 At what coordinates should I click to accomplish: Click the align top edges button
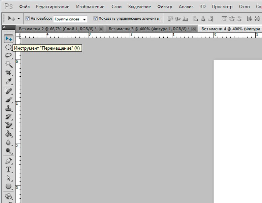pyautogui.click(x=170, y=19)
